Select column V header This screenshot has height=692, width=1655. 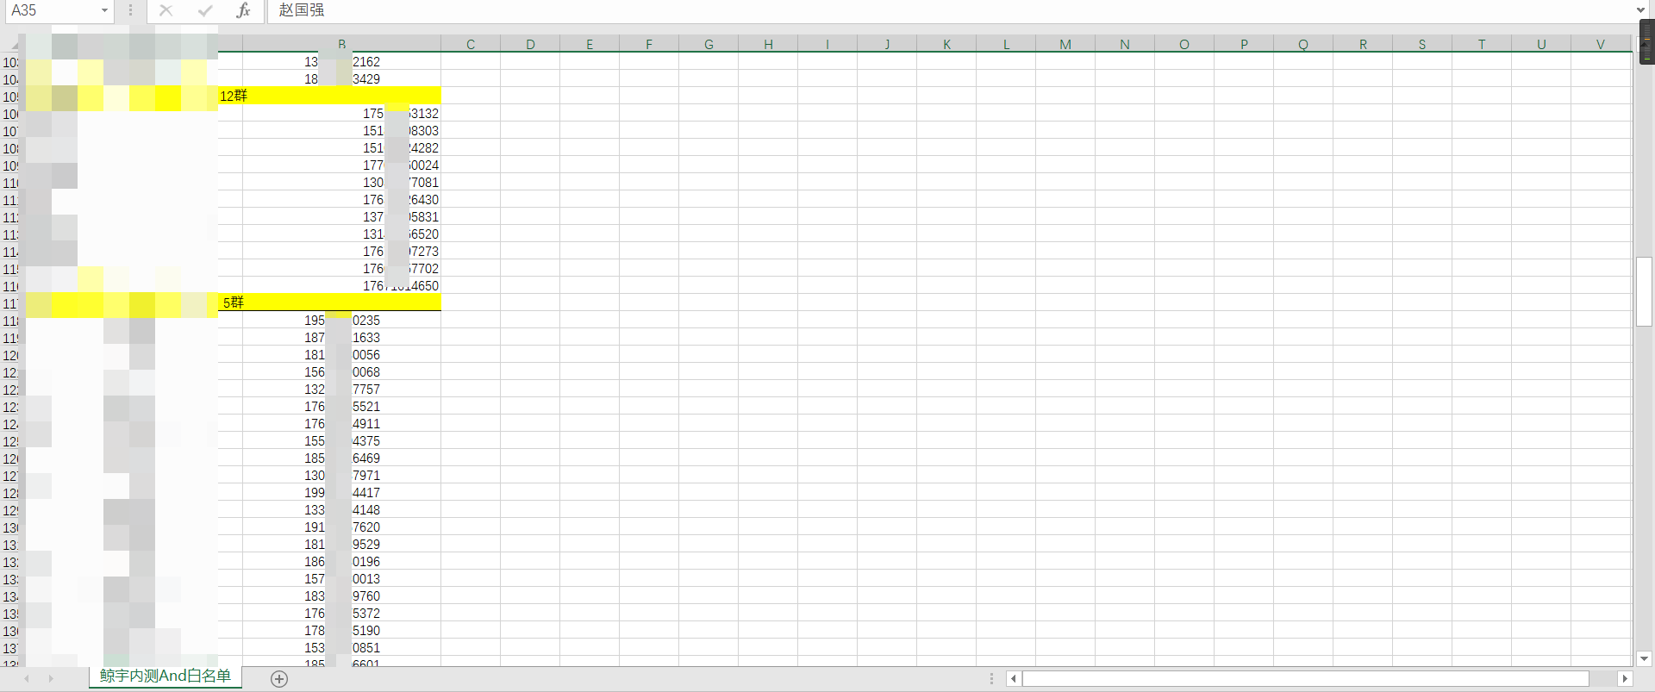coord(1601,45)
